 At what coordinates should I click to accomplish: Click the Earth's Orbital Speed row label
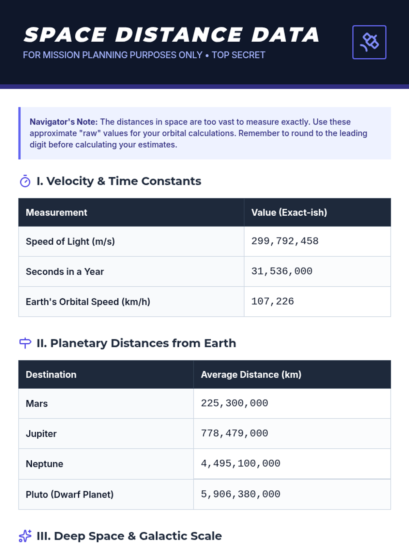(88, 302)
